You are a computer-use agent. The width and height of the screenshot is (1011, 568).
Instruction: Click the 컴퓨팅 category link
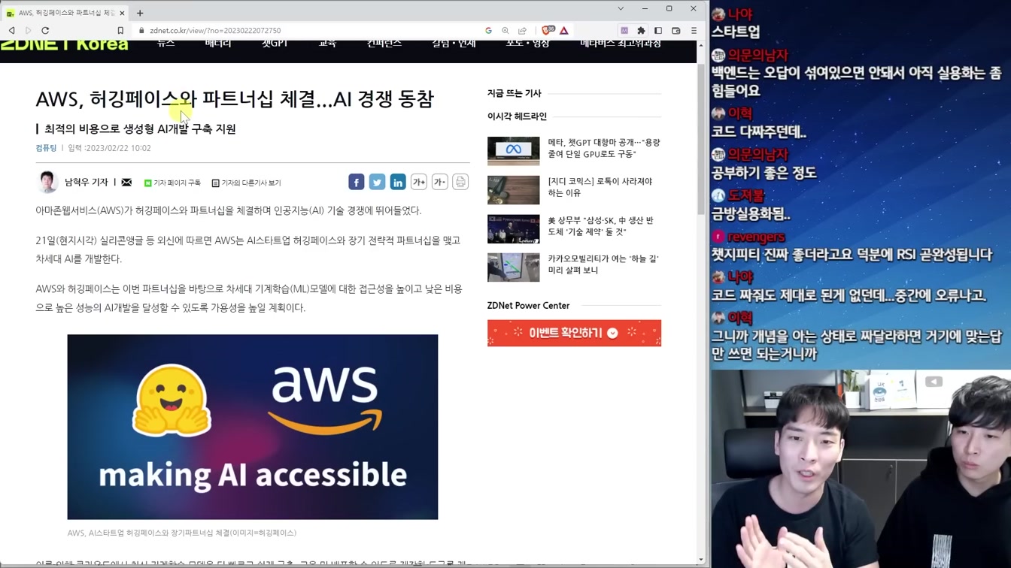pyautogui.click(x=46, y=148)
